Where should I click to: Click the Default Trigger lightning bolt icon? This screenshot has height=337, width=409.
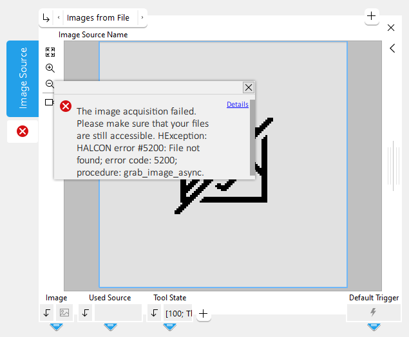[x=373, y=313]
